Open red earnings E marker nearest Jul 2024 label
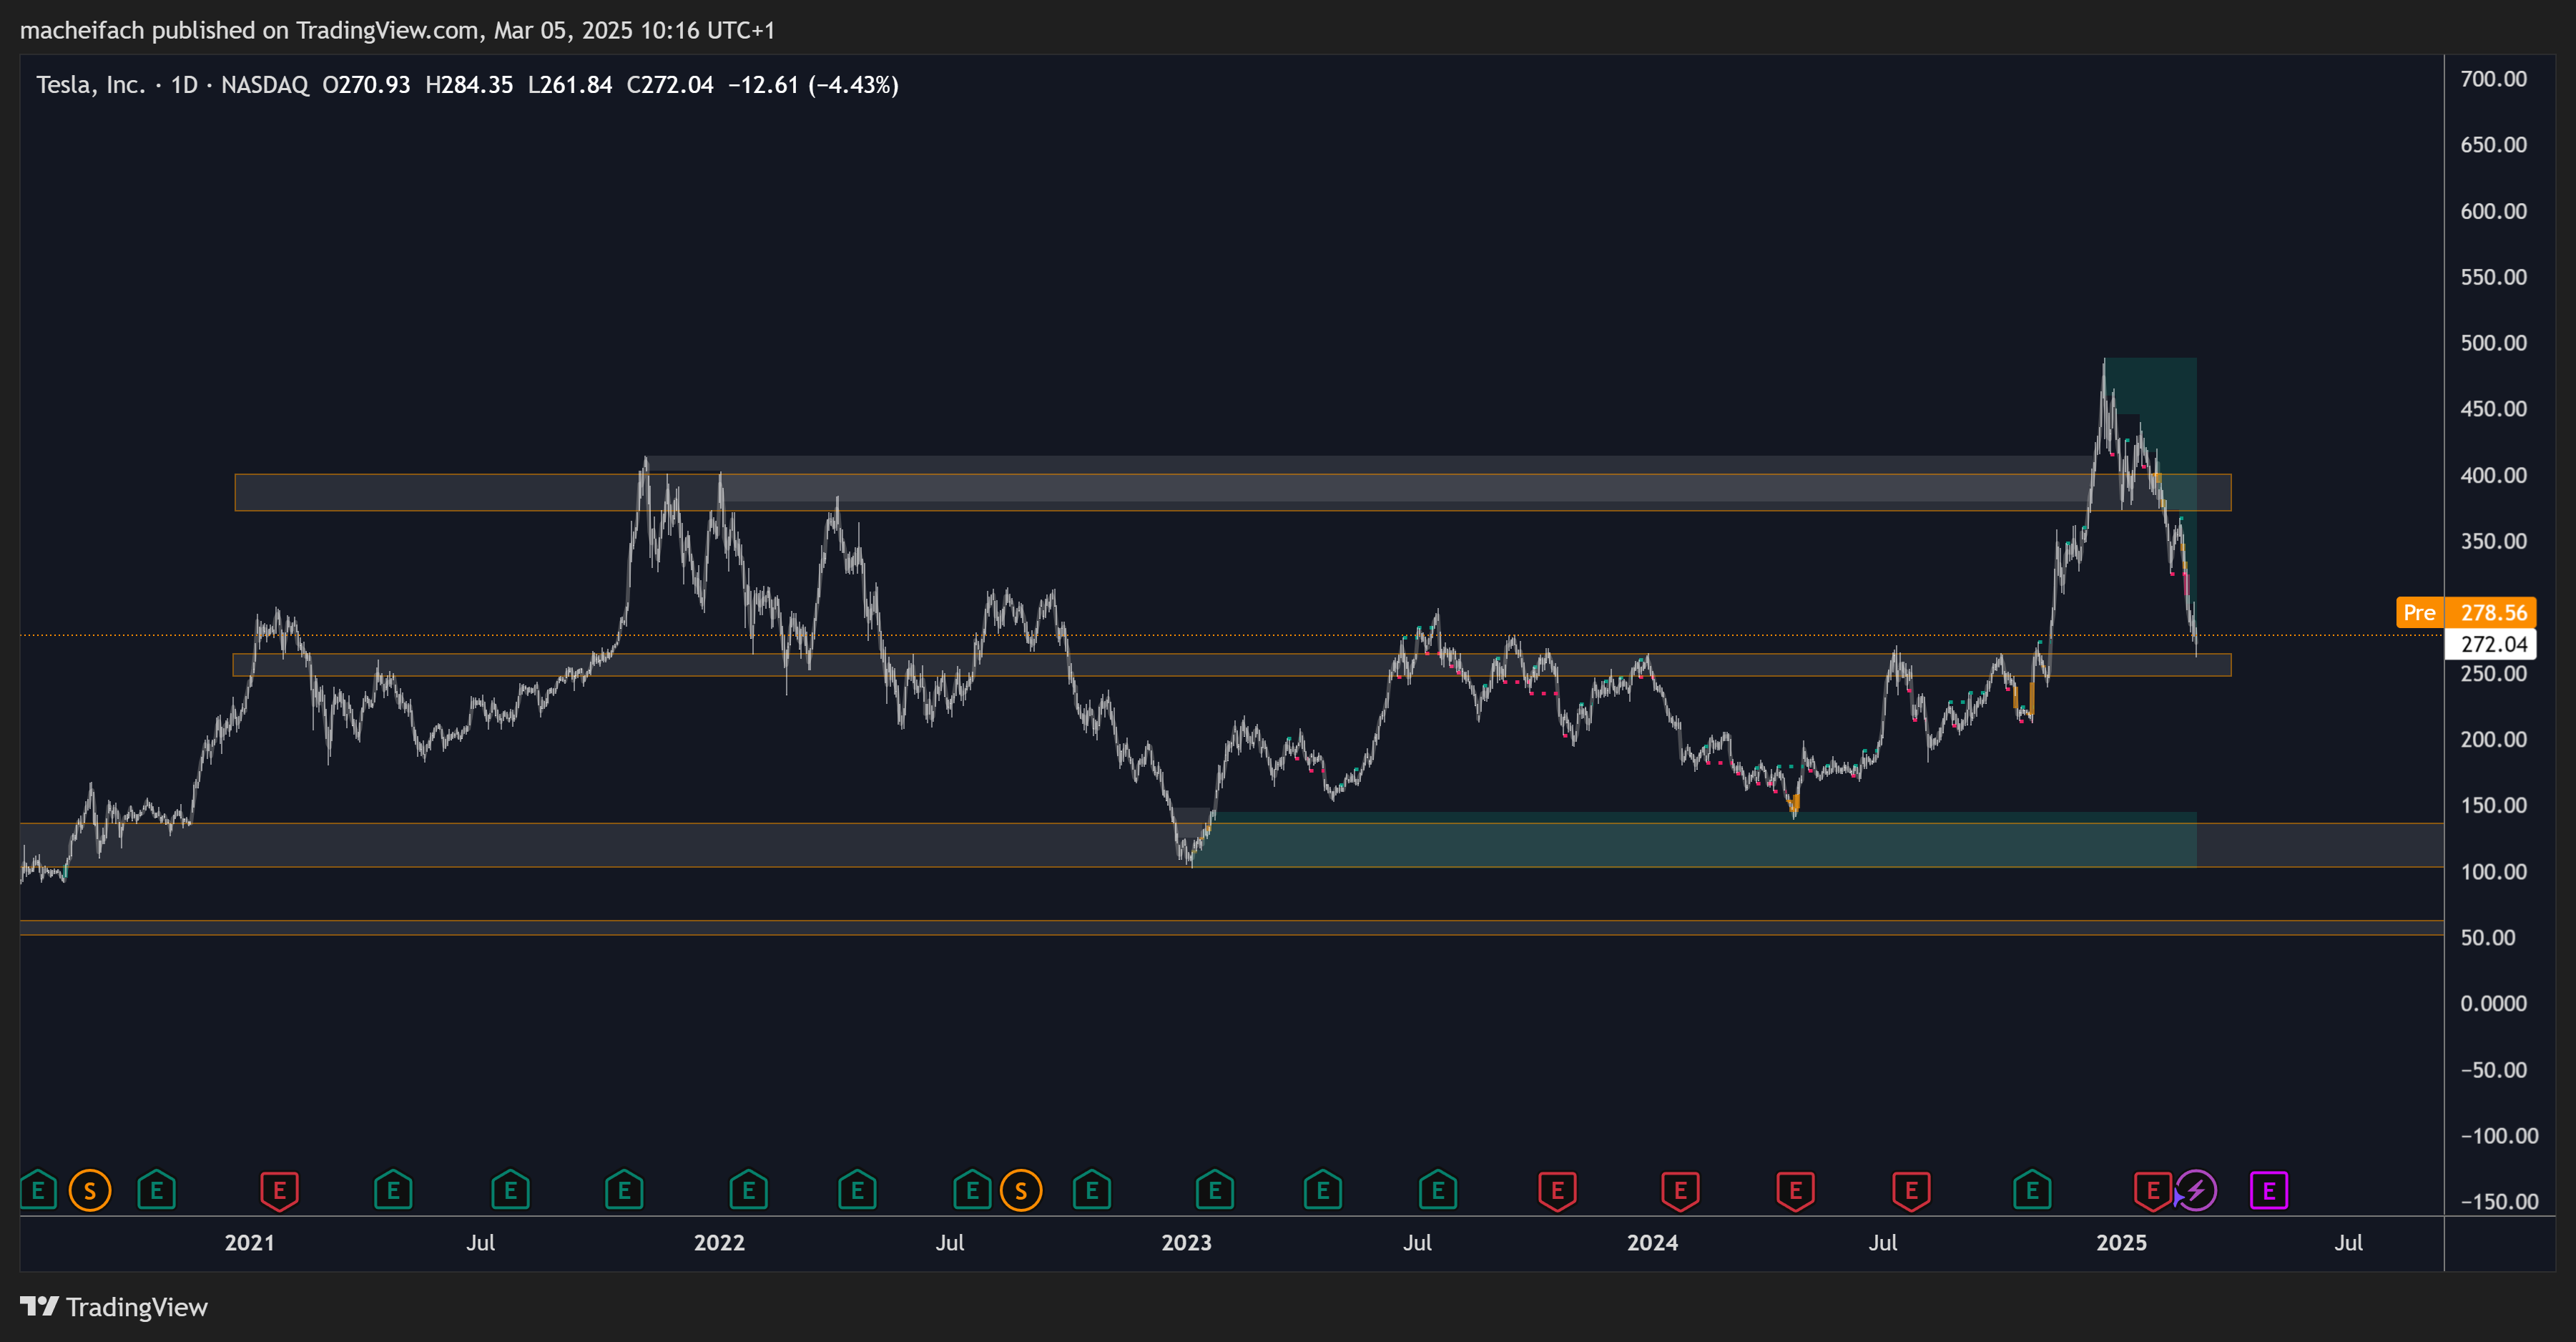 coord(1911,1190)
